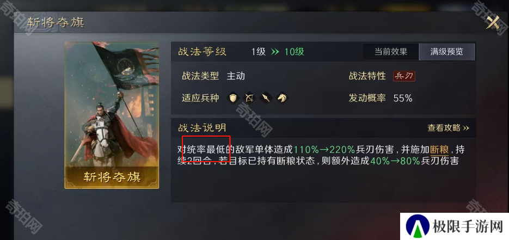Click the 极限手游网 logo icon
Image resolution: width=509 pixels, height=240 pixels.
pyautogui.click(x=418, y=227)
